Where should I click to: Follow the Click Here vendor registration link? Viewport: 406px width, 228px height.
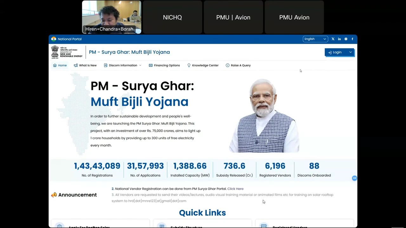[x=235, y=189]
